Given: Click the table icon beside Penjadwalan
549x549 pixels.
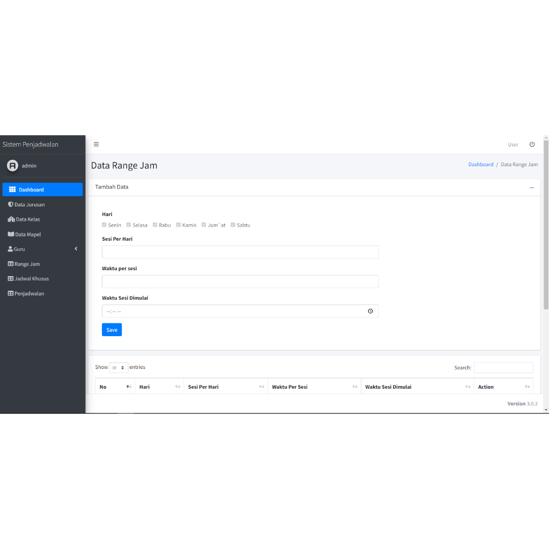Looking at the screenshot, I should tap(11, 293).
